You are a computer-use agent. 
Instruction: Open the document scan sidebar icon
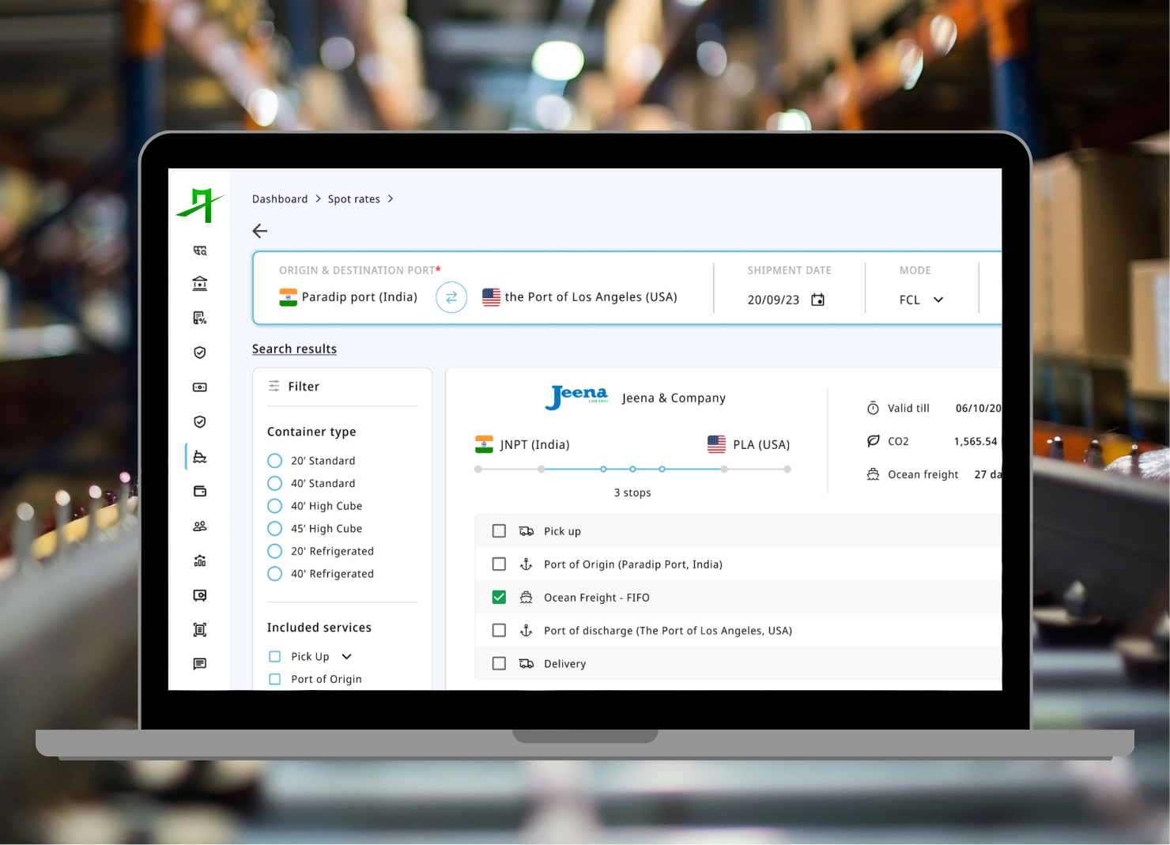[x=200, y=630]
